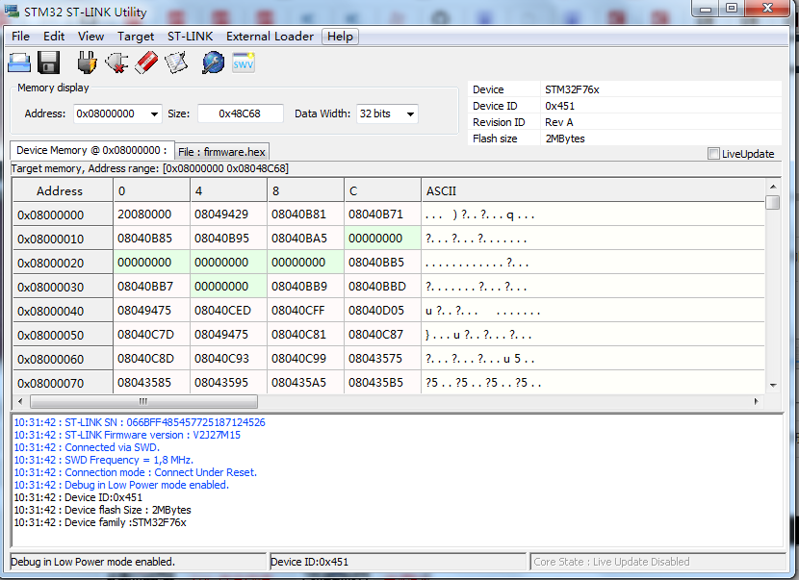Viewport: 799px width, 580px height.
Task: Click column header C
Action: click(383, 191)
